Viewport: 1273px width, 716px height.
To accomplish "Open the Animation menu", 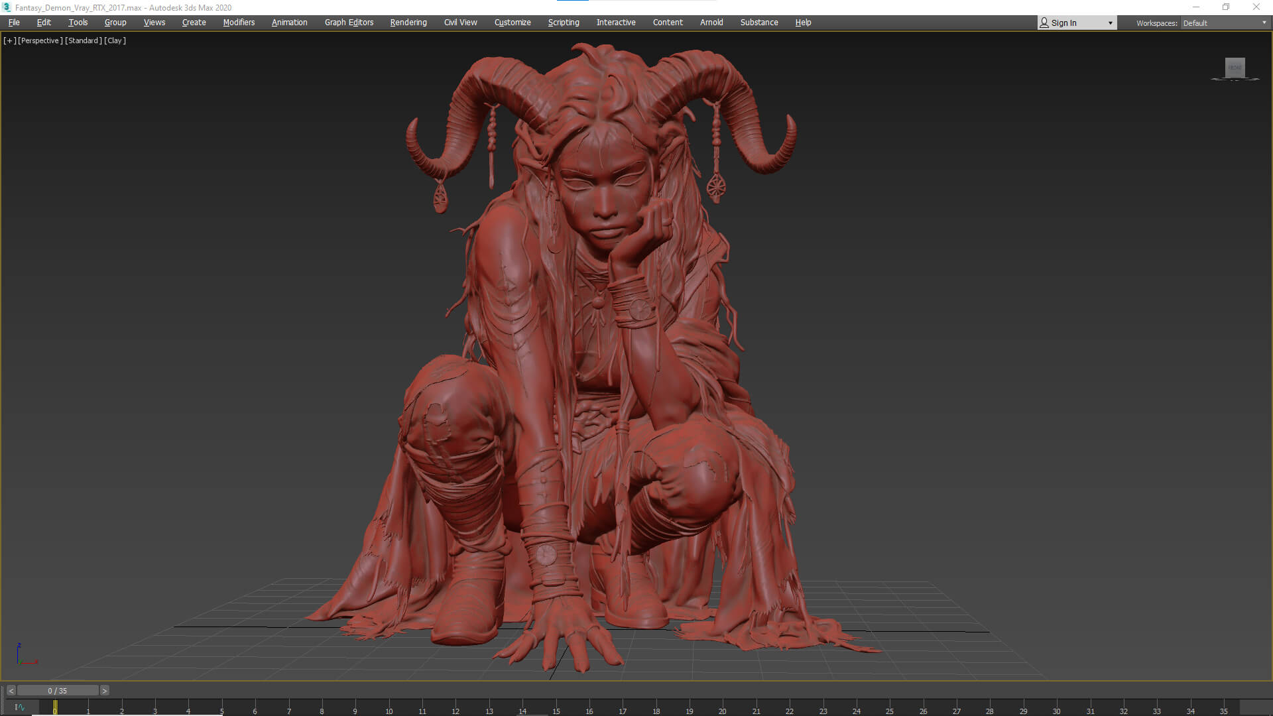I will pos(290,23).
